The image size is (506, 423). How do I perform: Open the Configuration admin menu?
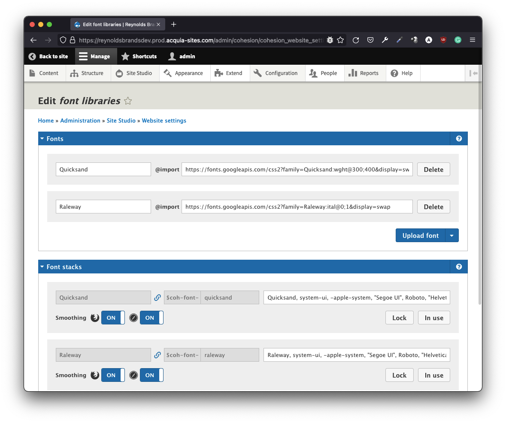tap(276, 73)
